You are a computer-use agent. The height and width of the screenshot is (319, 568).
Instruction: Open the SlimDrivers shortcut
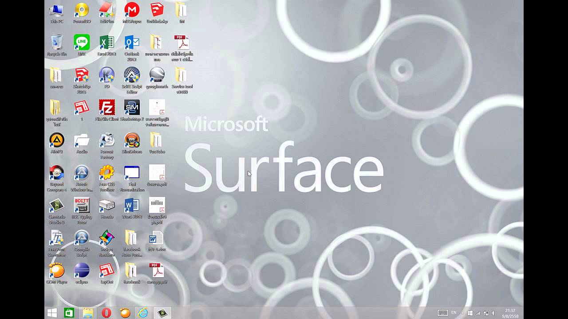(x=132, y=143)
